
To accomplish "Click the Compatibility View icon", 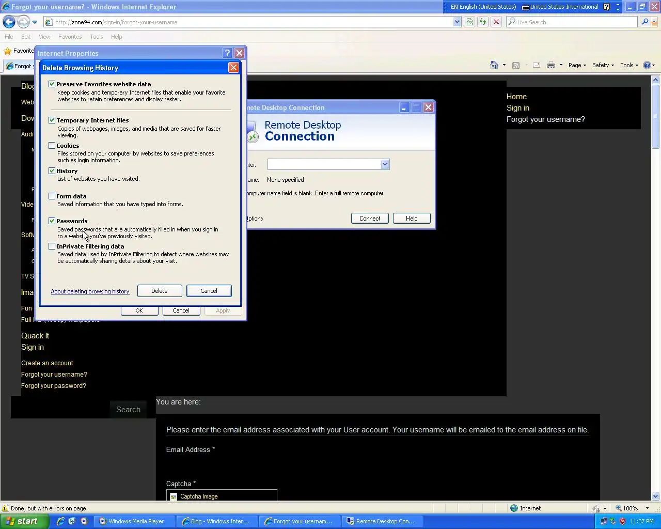I will tap(469, 22).
